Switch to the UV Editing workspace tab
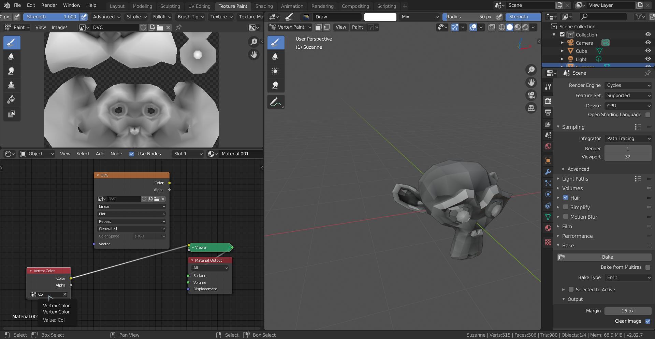 click(199, 6)
